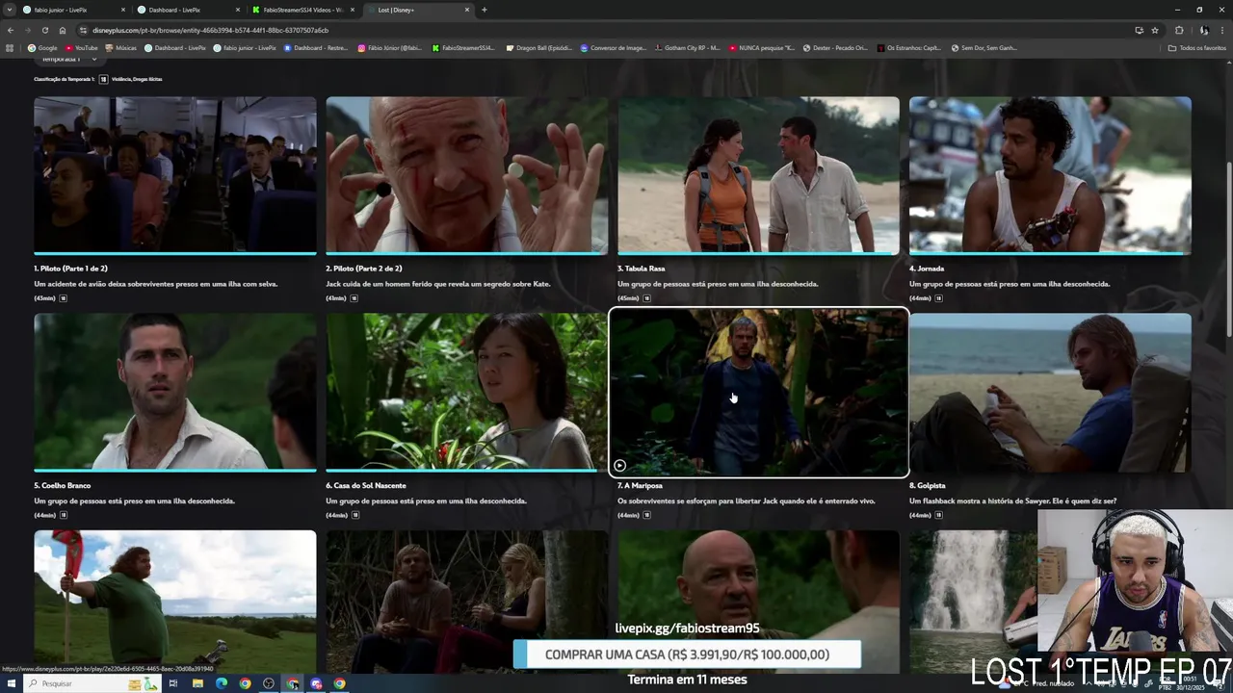The height and width of the screenshot is (693, 1233).
Task: Open the Sem Dor, Sem Ganho bookmark
Action: 983,48
